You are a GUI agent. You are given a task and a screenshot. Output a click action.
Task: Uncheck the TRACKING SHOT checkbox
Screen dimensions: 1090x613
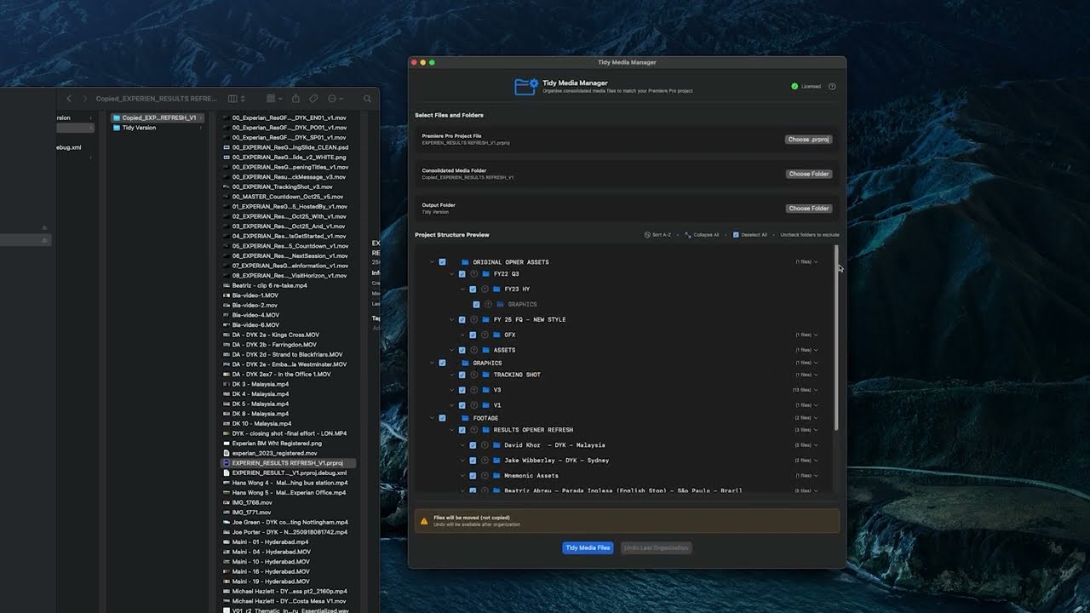tap(462, 375)
